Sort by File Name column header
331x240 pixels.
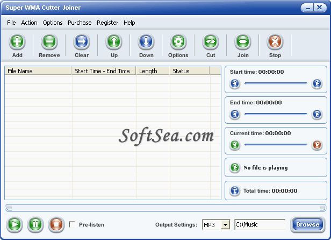click(x=38, y=71)
